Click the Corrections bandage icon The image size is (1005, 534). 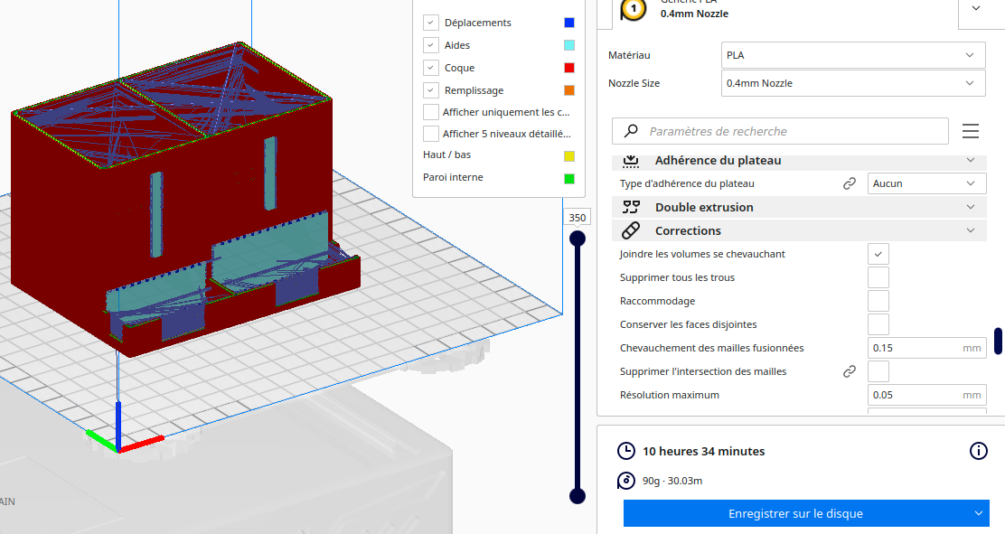tap(631, 230)
